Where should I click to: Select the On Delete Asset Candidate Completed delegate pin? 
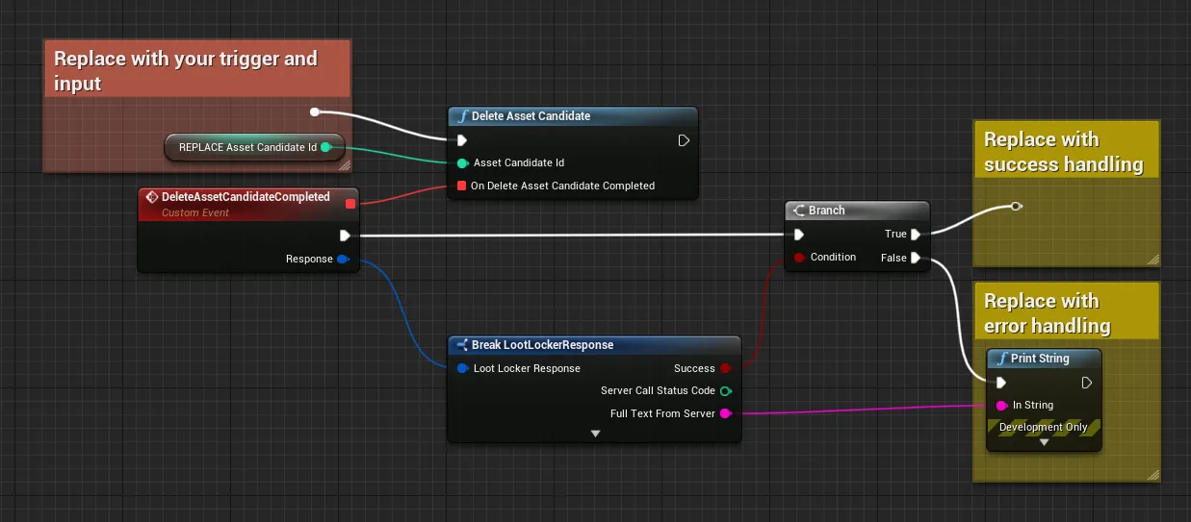point(462,186)
